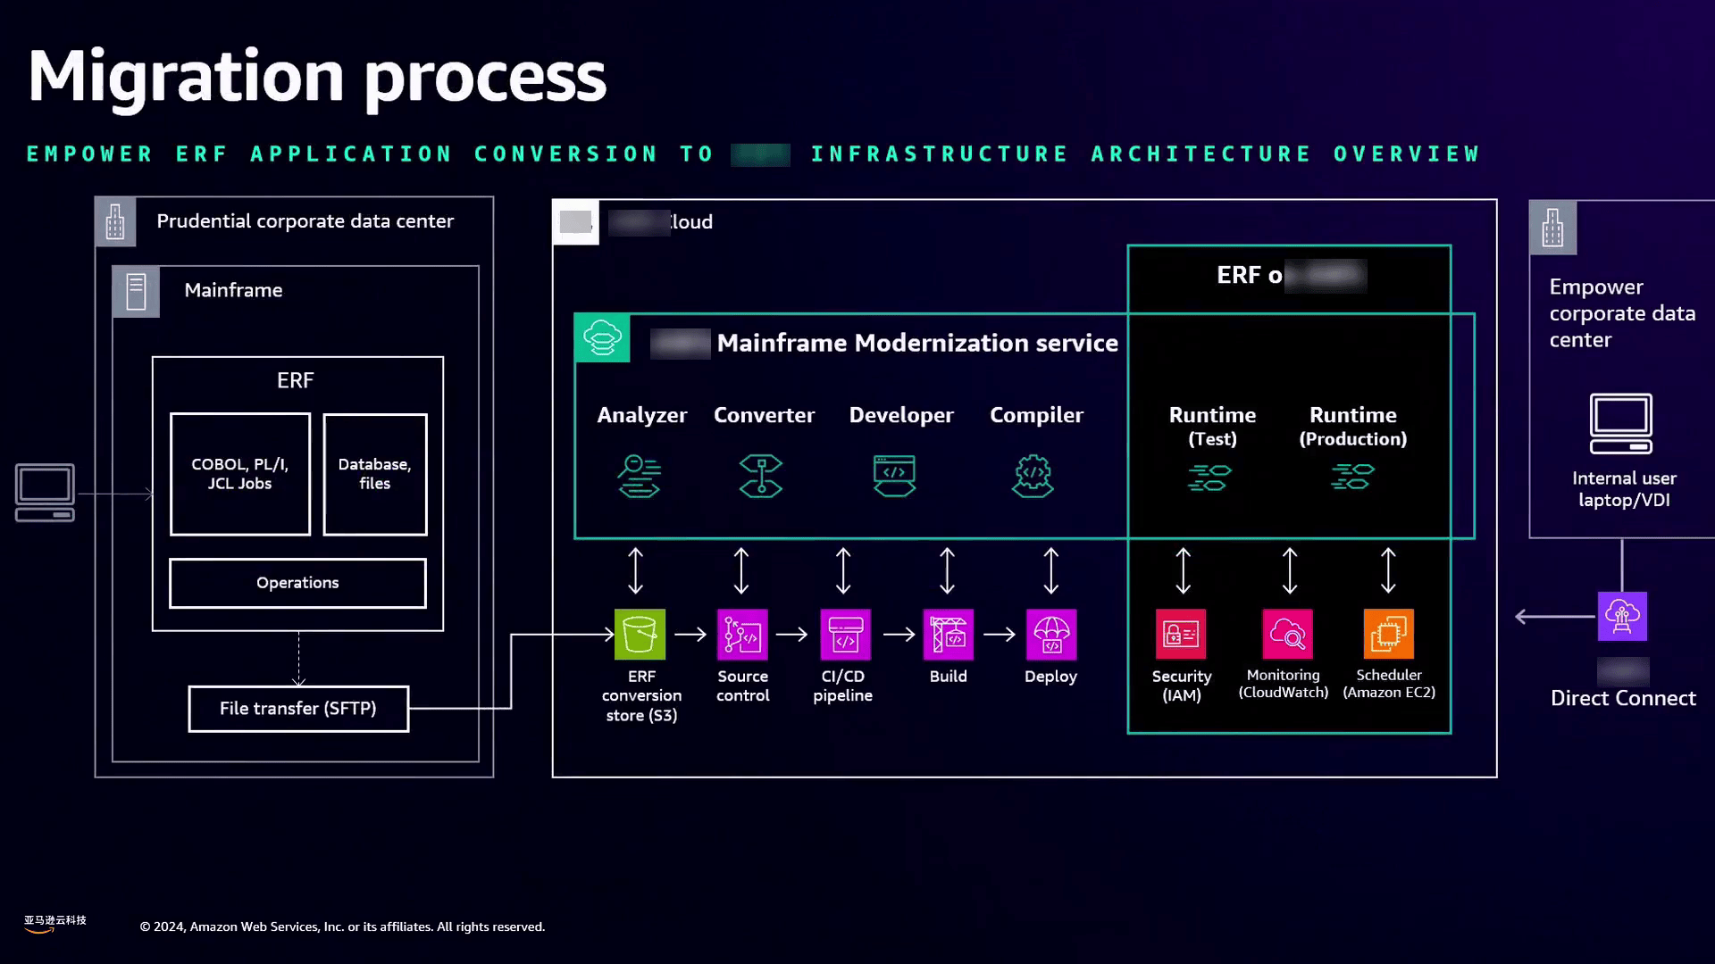Viewport: 1715px width, 964px height.
Task: Click the Amazon logo in the footer
Action: [54, 924]
